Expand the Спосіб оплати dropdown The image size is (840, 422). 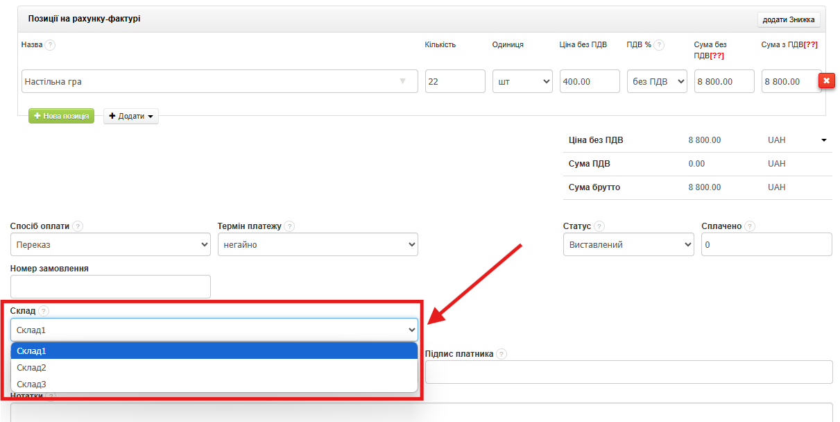pos(110,244)
